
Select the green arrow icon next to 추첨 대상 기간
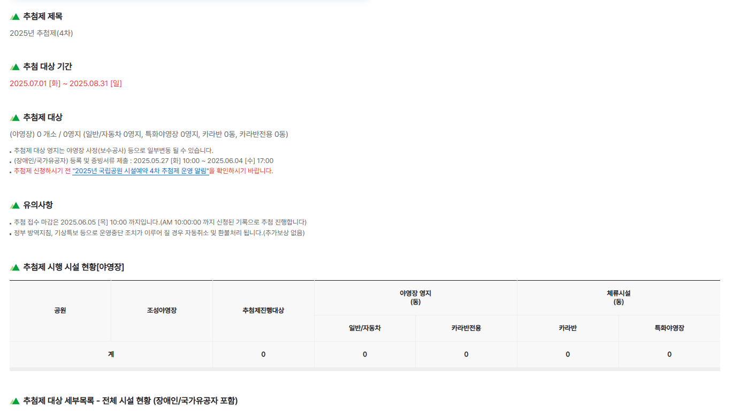(x=13, y=66)
